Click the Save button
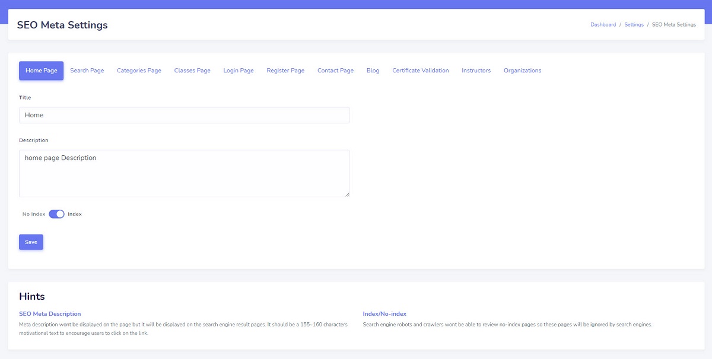This screenshot has width=712, height=359. pyautogui.click(x=31, y=242)
